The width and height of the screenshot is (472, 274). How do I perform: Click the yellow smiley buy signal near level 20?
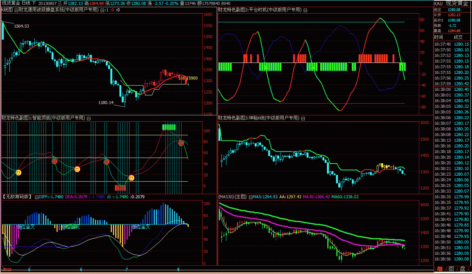[x=18, y=172]
